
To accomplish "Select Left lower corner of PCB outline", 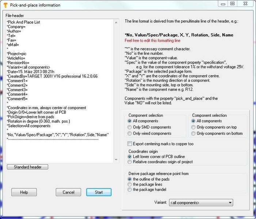I will coord(130,157).
